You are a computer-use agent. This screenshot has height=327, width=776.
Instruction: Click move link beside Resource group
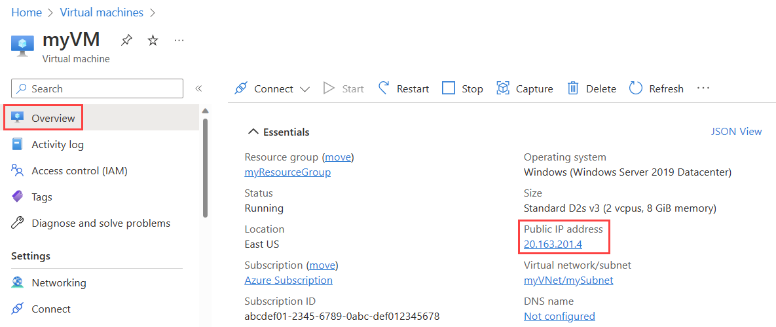(339, 157)
